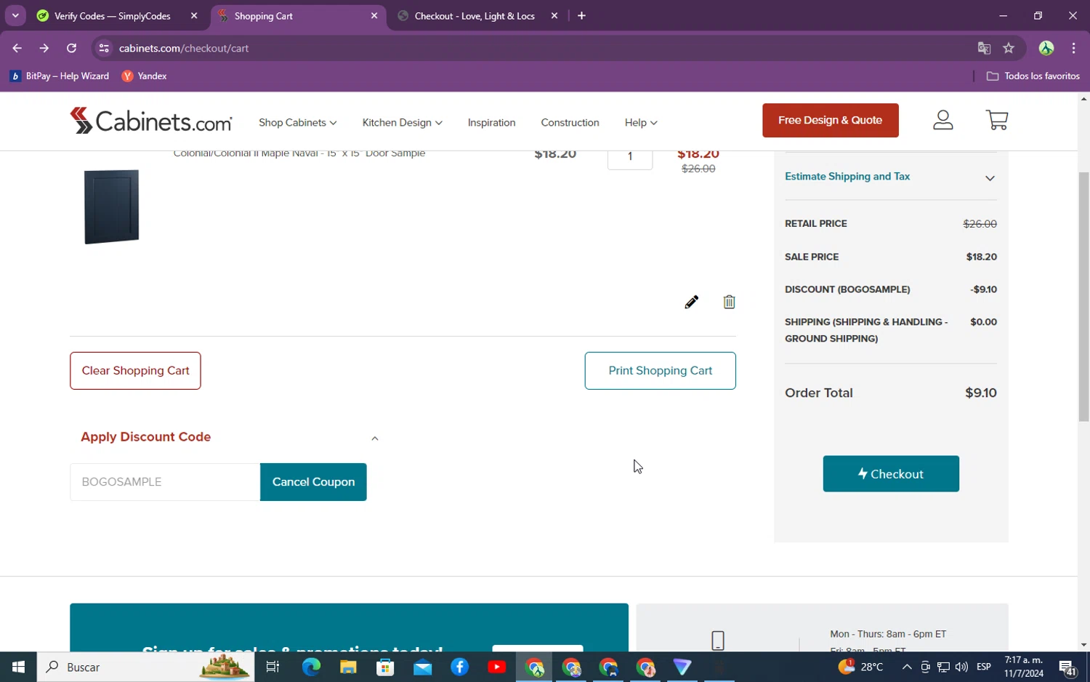Screen dimensions: 1090x682
Task: Click the Buscar search box on taskbar
Action: [145, 667]
